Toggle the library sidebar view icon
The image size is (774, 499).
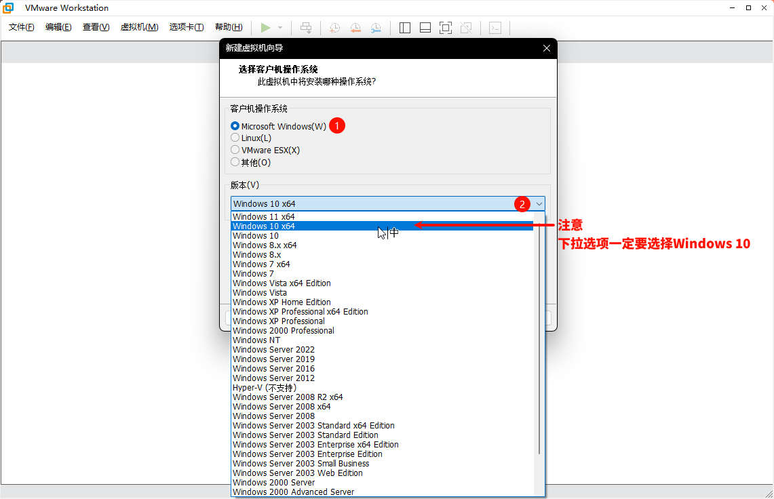coord(405,28)
